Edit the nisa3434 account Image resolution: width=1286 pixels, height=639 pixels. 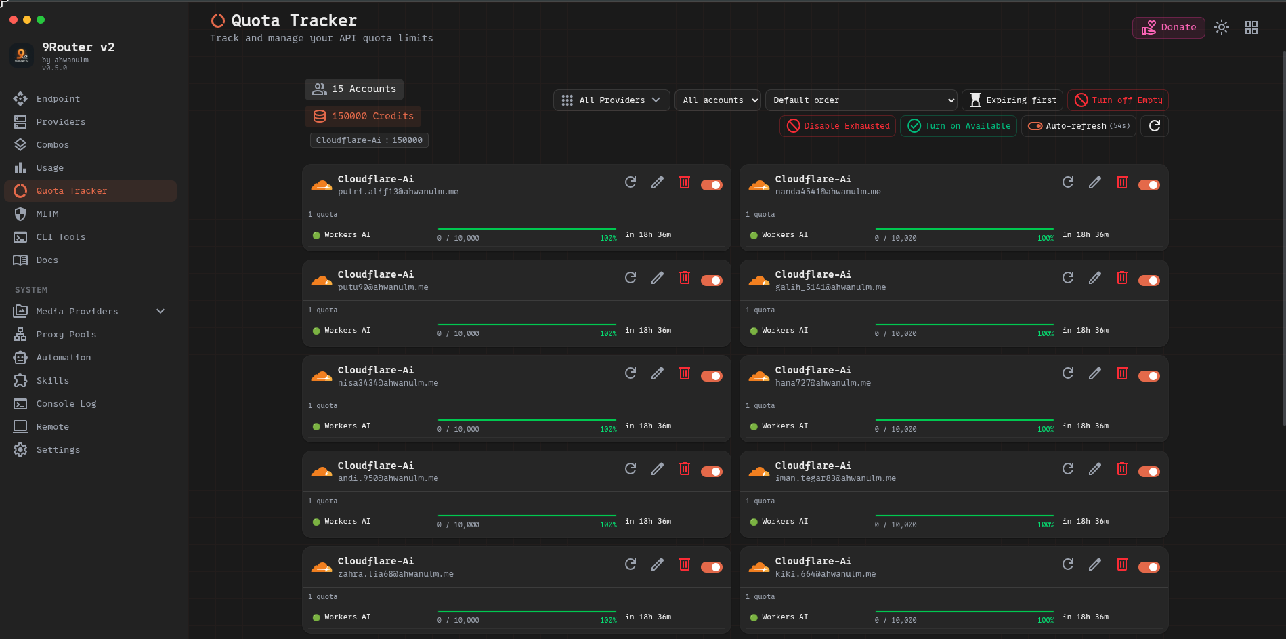pyautogui.click(x=658, y=373)
